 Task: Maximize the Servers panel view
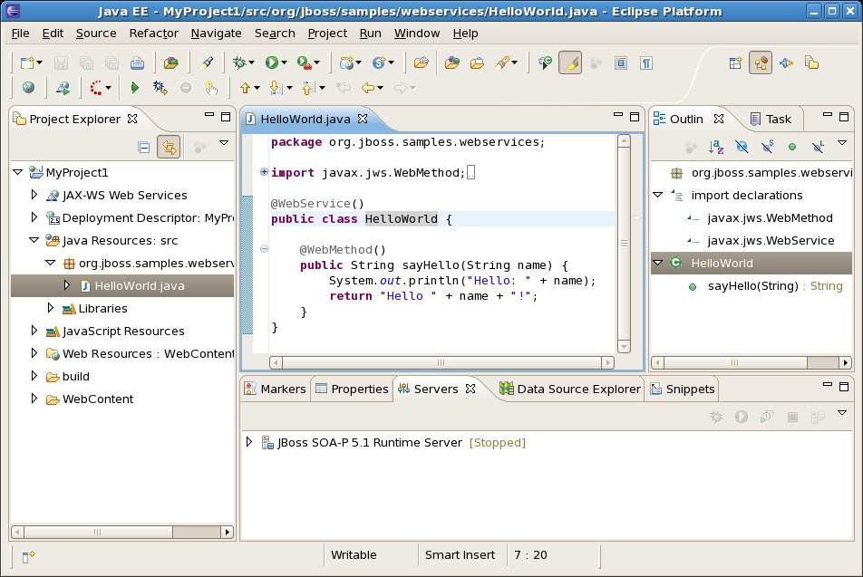pyautogui.click(x=844, y=387)
